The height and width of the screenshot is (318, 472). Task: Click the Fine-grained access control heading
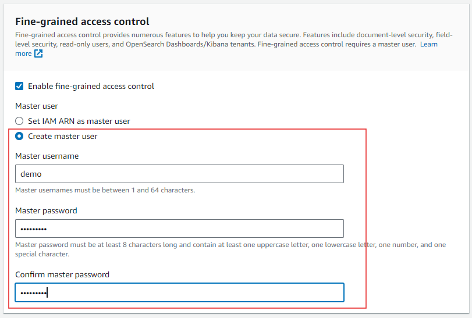82,22
